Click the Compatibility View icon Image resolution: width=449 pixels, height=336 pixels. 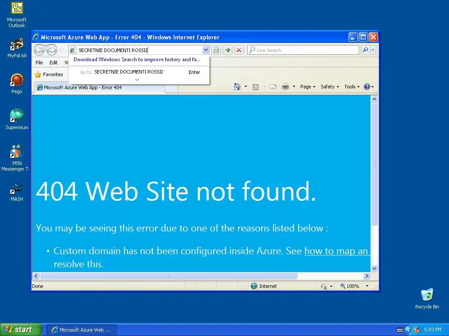(216, 50)
